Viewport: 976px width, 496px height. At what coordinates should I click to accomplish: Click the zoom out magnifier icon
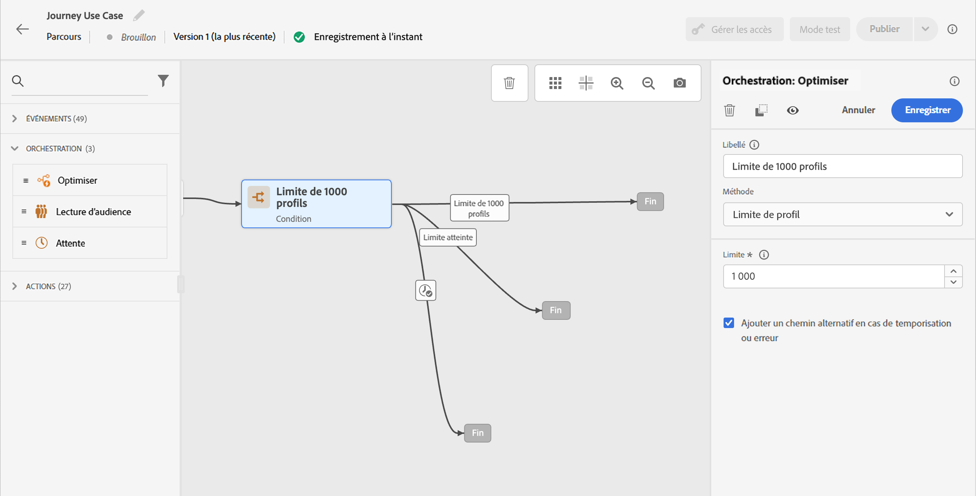point(648,83)
